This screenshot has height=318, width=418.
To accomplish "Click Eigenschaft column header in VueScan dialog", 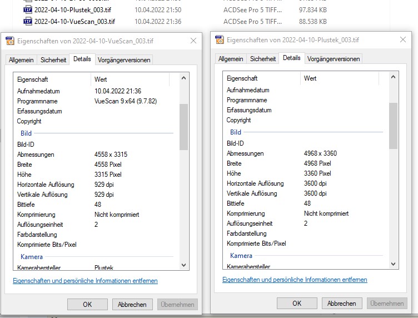I will point(52,79).
